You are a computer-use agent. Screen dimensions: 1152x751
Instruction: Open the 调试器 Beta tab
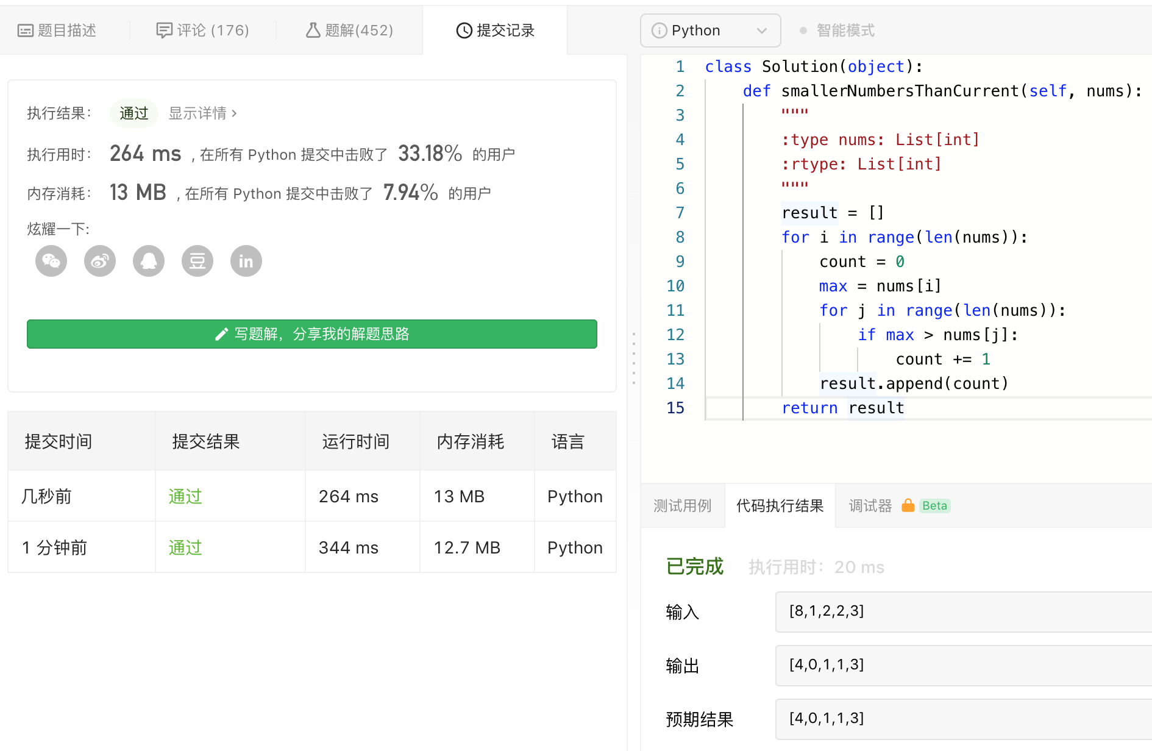[900, 506]
